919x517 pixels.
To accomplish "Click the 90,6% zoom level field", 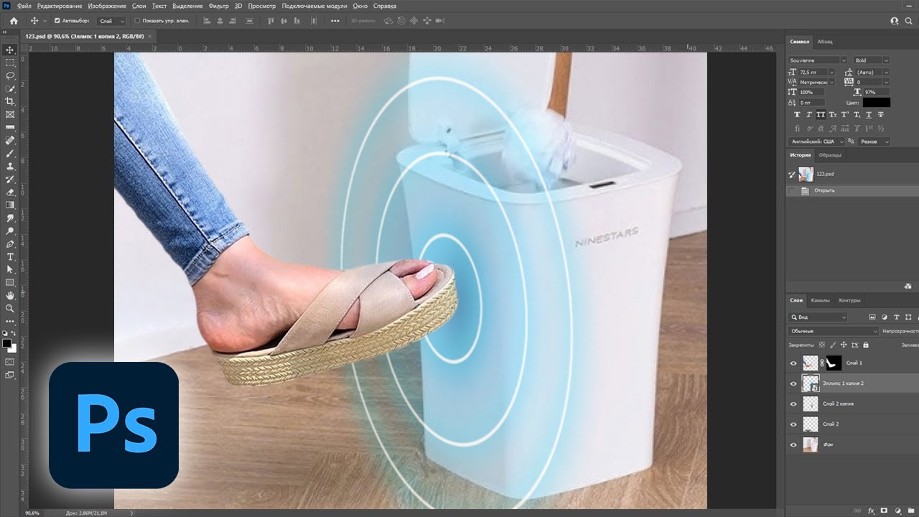I will (x=32, y=513).
